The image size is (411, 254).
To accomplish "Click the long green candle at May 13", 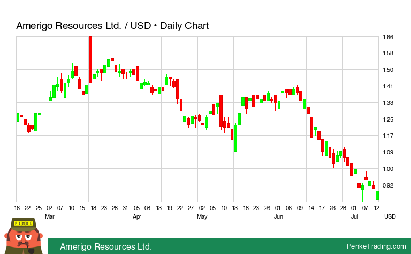I will pyautogui.click(x=235, y=138).
